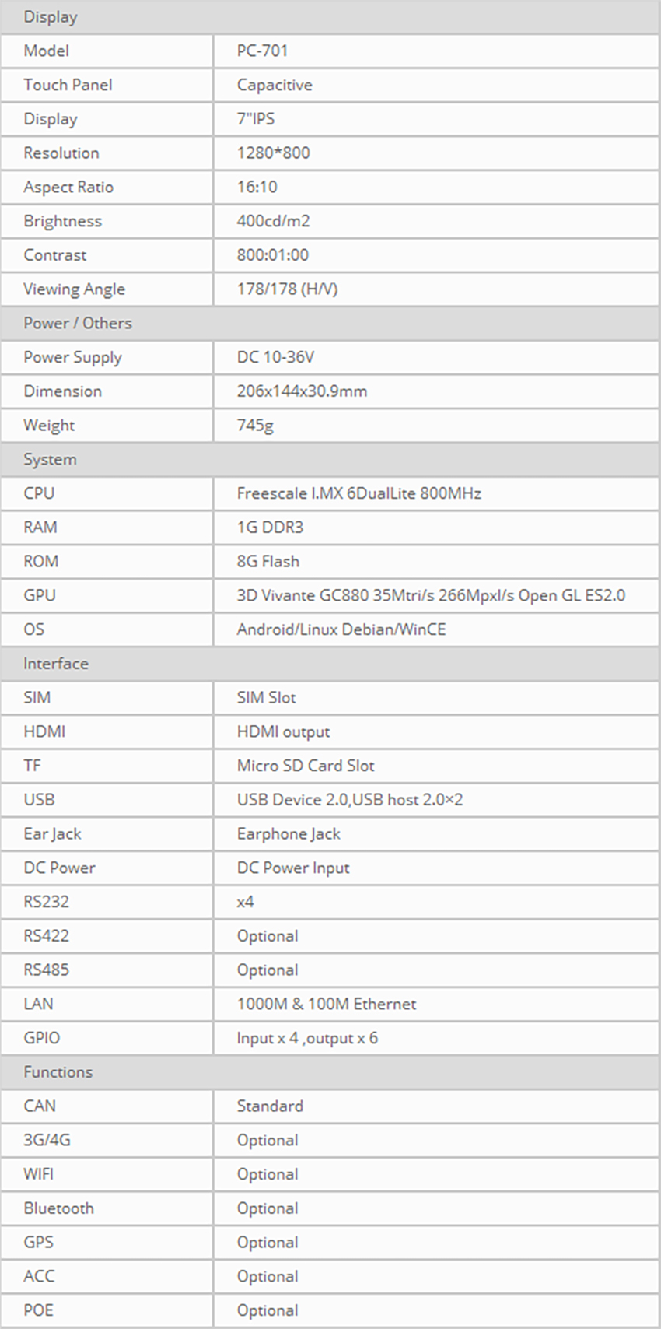Select the DC 10-36V power supply value
This screenshot has height=1329, width=661.
pos(275,357)
